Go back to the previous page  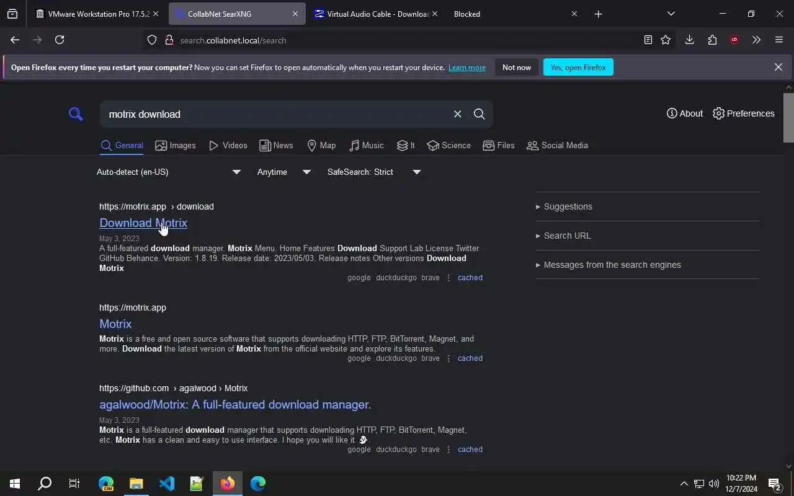(15, 40)
